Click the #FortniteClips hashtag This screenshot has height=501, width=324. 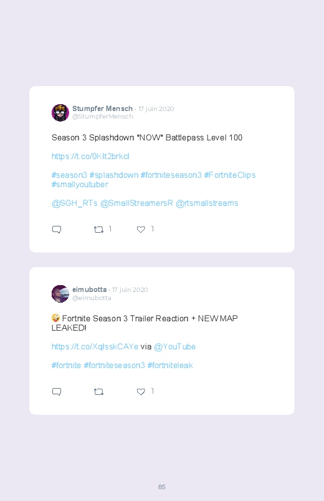tap(230, 175)
